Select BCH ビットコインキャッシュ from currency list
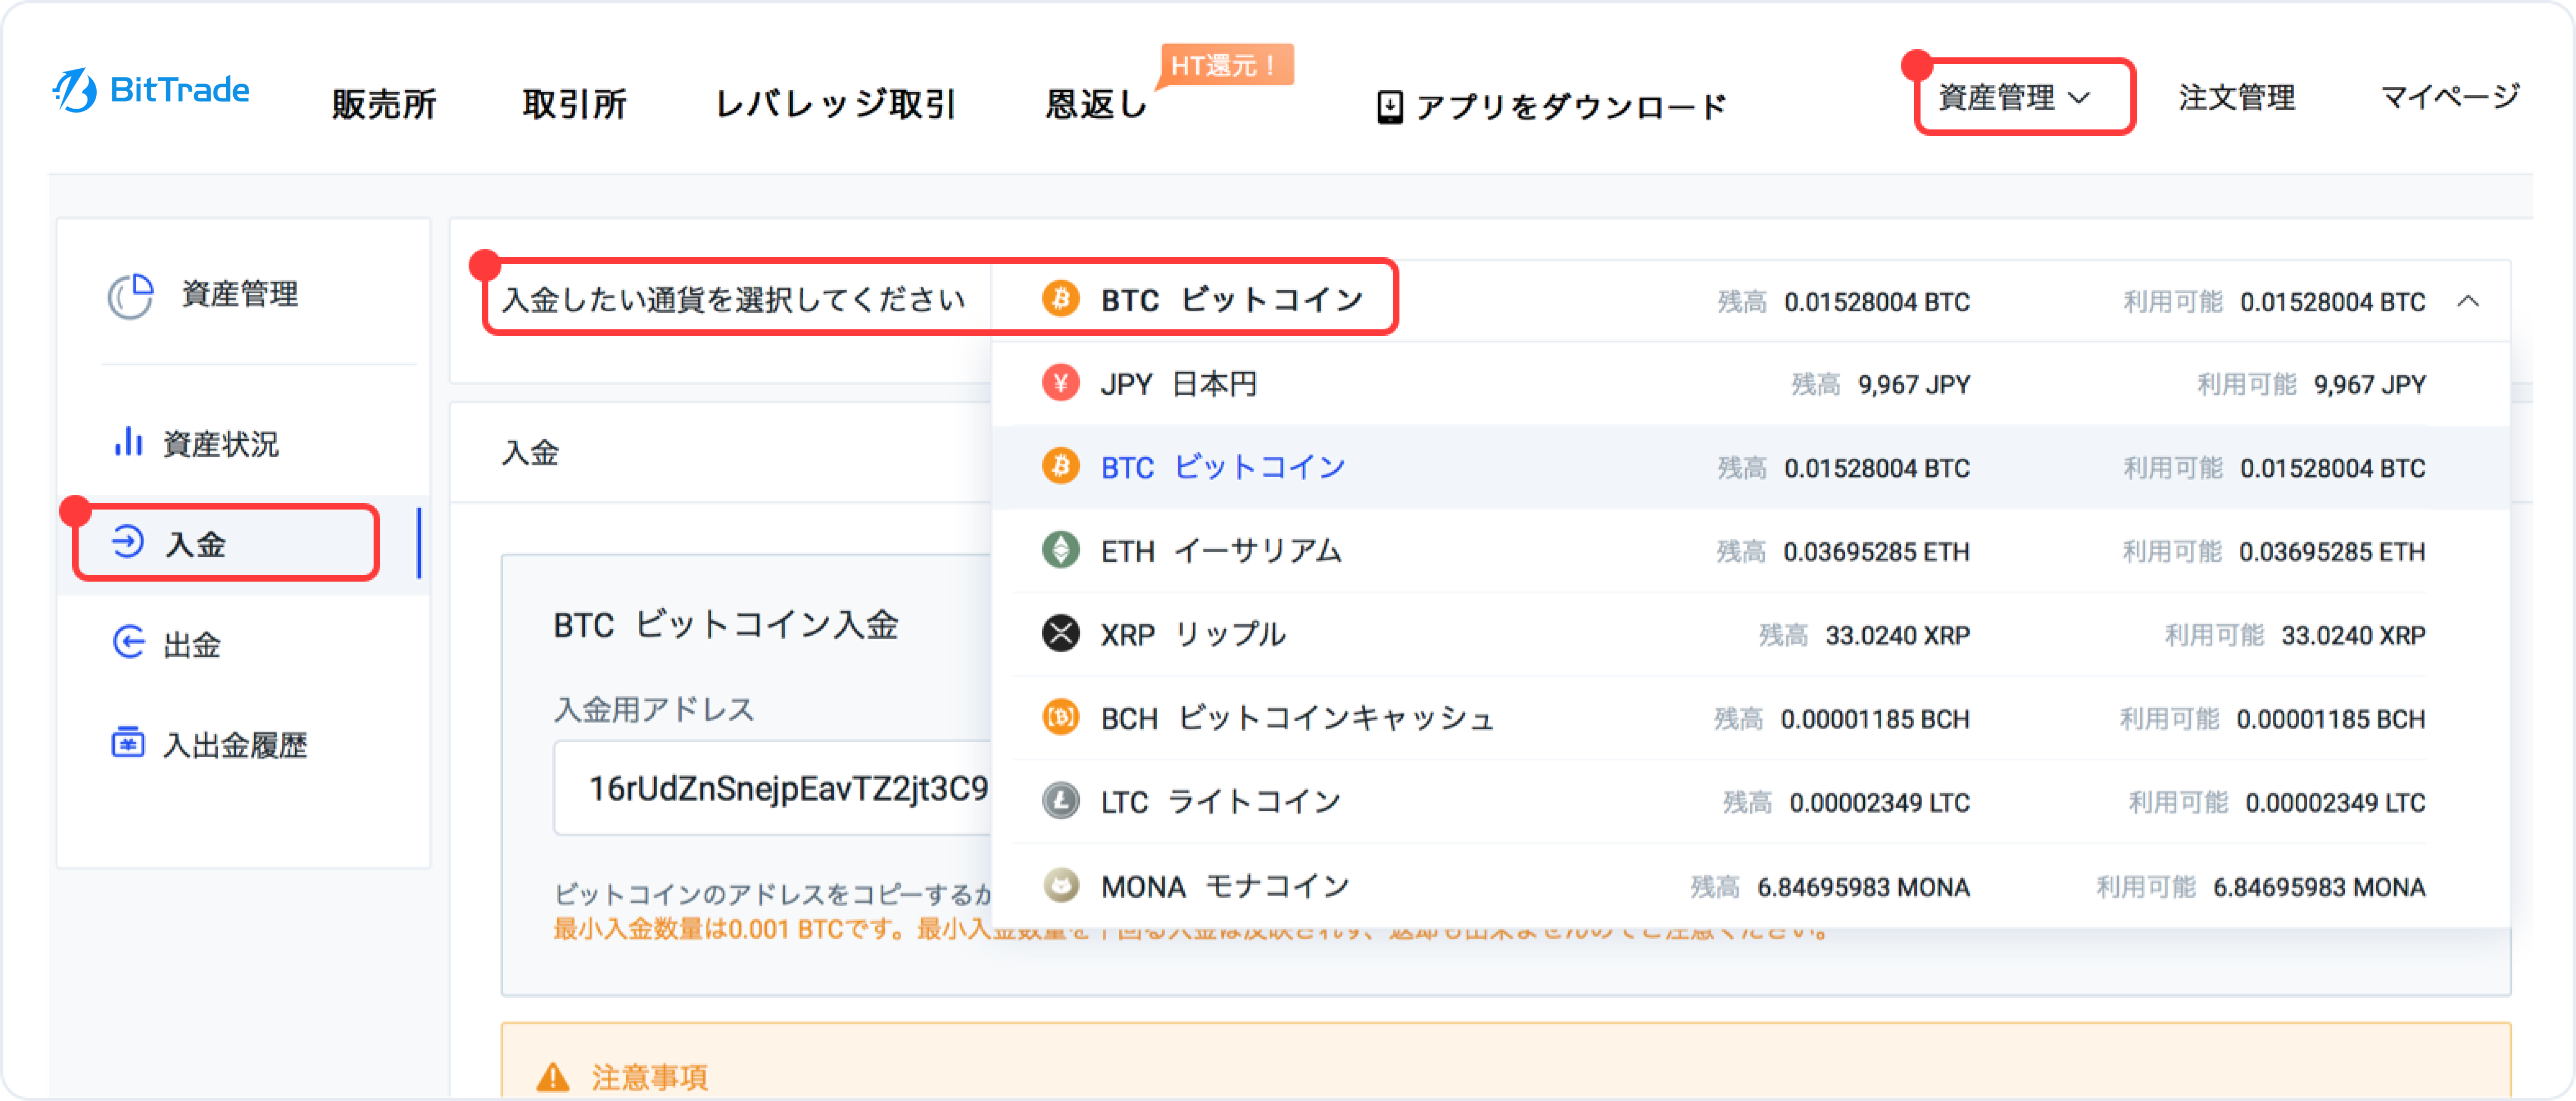The width and height of the screenshot is (2576, 1101). [x=1751, y=718]
